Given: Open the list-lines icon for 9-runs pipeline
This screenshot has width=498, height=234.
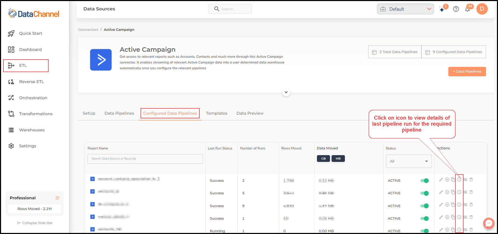Looking at the screenshot, I should click(465, 204).
